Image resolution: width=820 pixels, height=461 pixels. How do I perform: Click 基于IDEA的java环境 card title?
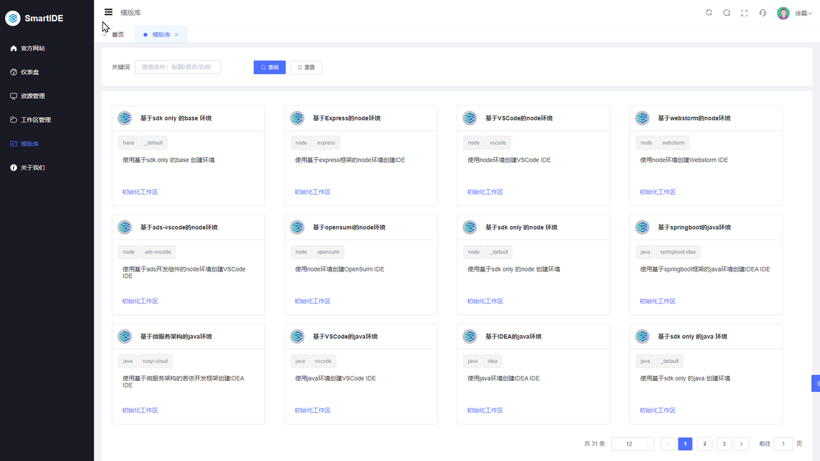tap(513, 337)
